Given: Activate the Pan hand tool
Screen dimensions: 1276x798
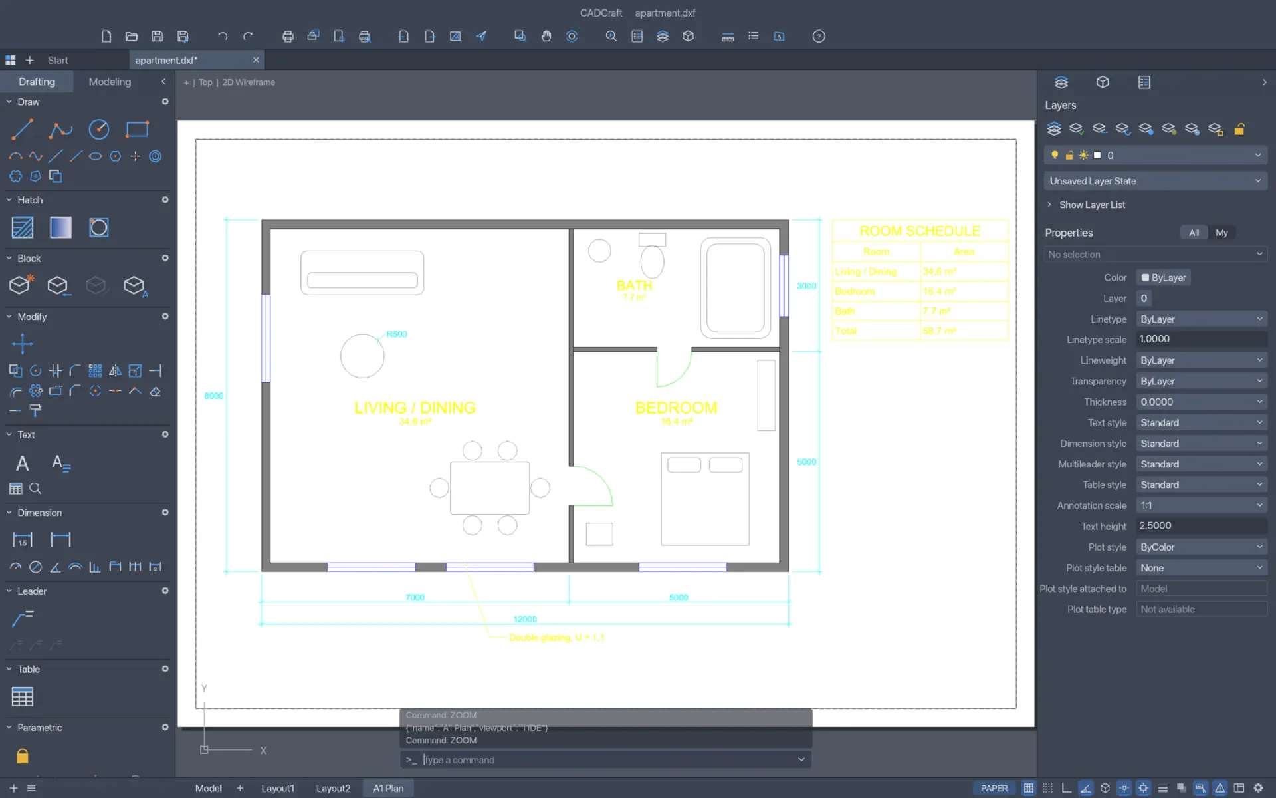Looking at the screenshot, I should (546, 37).
